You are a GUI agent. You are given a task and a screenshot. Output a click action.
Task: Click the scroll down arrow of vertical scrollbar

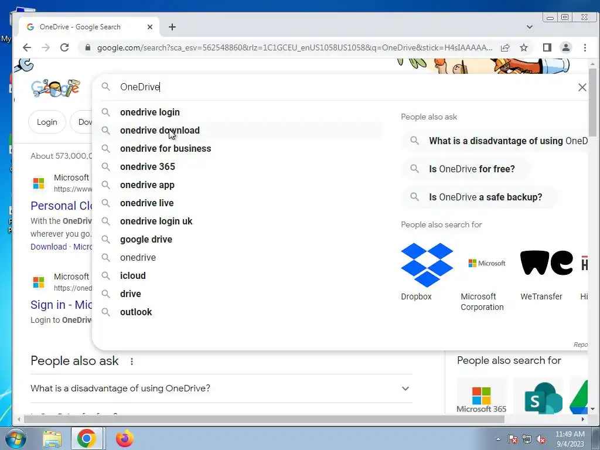pos(592,409)
